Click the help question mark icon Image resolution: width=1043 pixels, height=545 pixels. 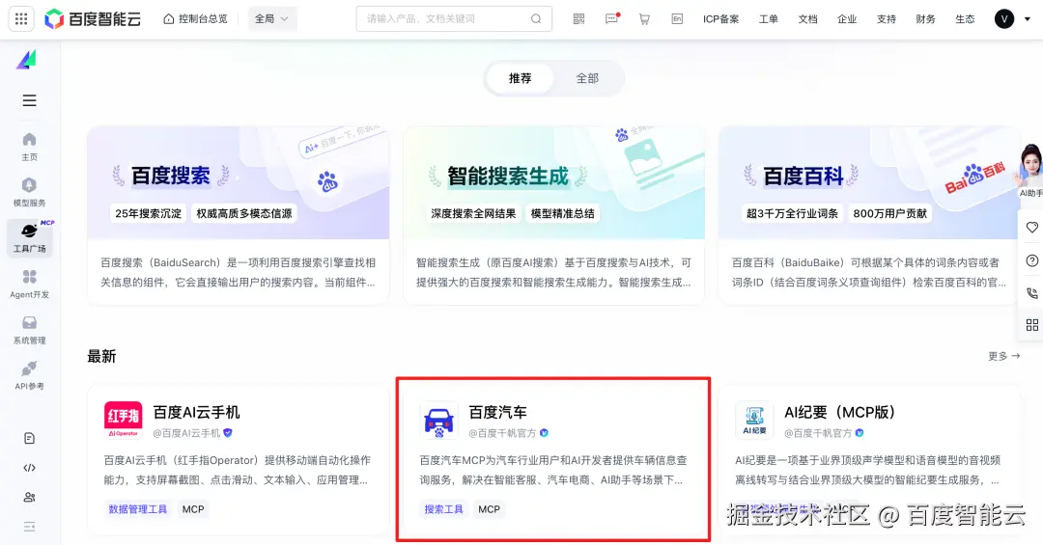pos(1031,260)
